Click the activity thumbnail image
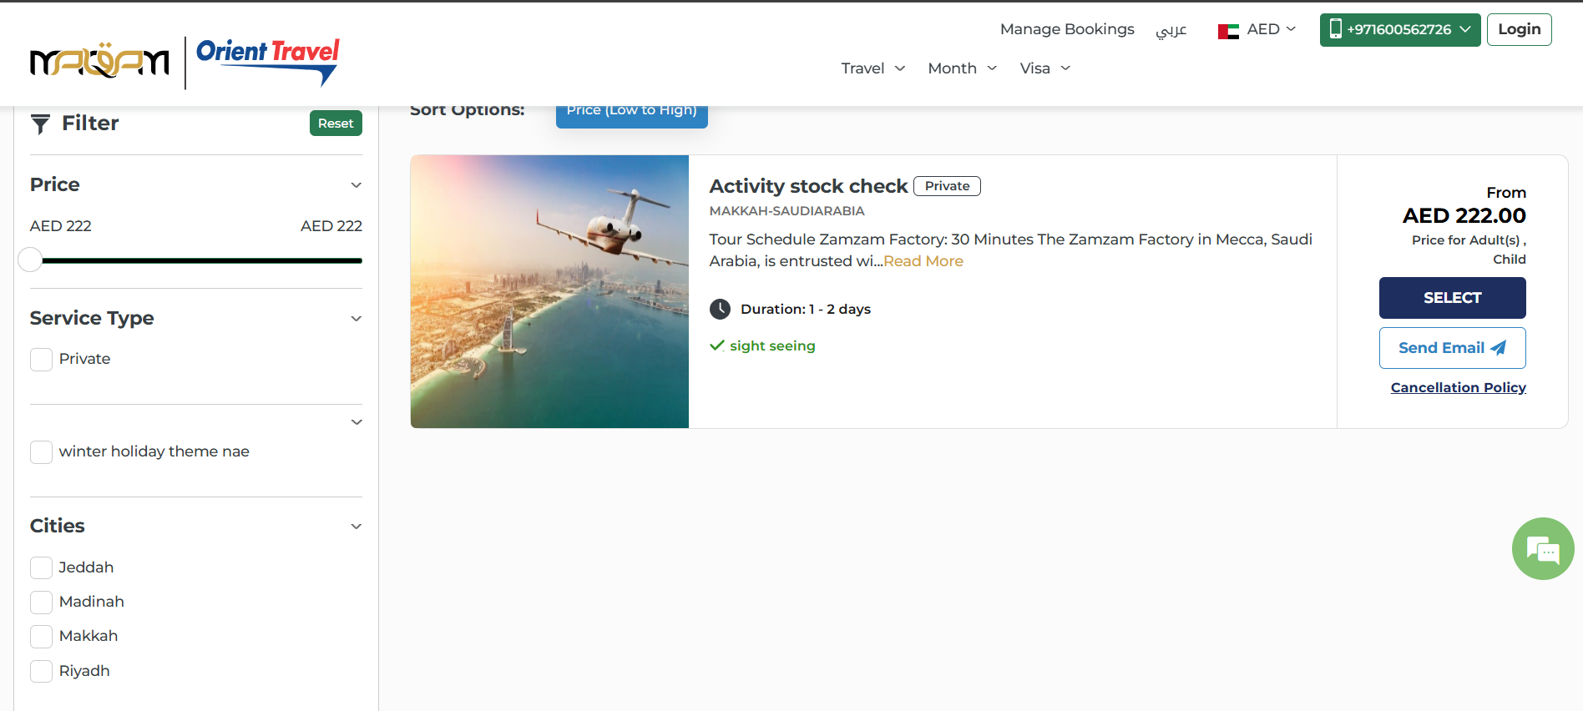 pyautogui.click(x=549, y=291)
